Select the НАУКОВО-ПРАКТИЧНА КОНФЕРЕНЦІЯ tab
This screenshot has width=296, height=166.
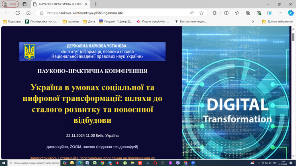pos(60,4)
